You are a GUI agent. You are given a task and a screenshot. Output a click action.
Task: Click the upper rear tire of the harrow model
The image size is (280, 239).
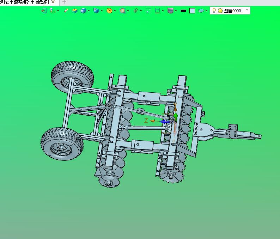pos(73,77)
